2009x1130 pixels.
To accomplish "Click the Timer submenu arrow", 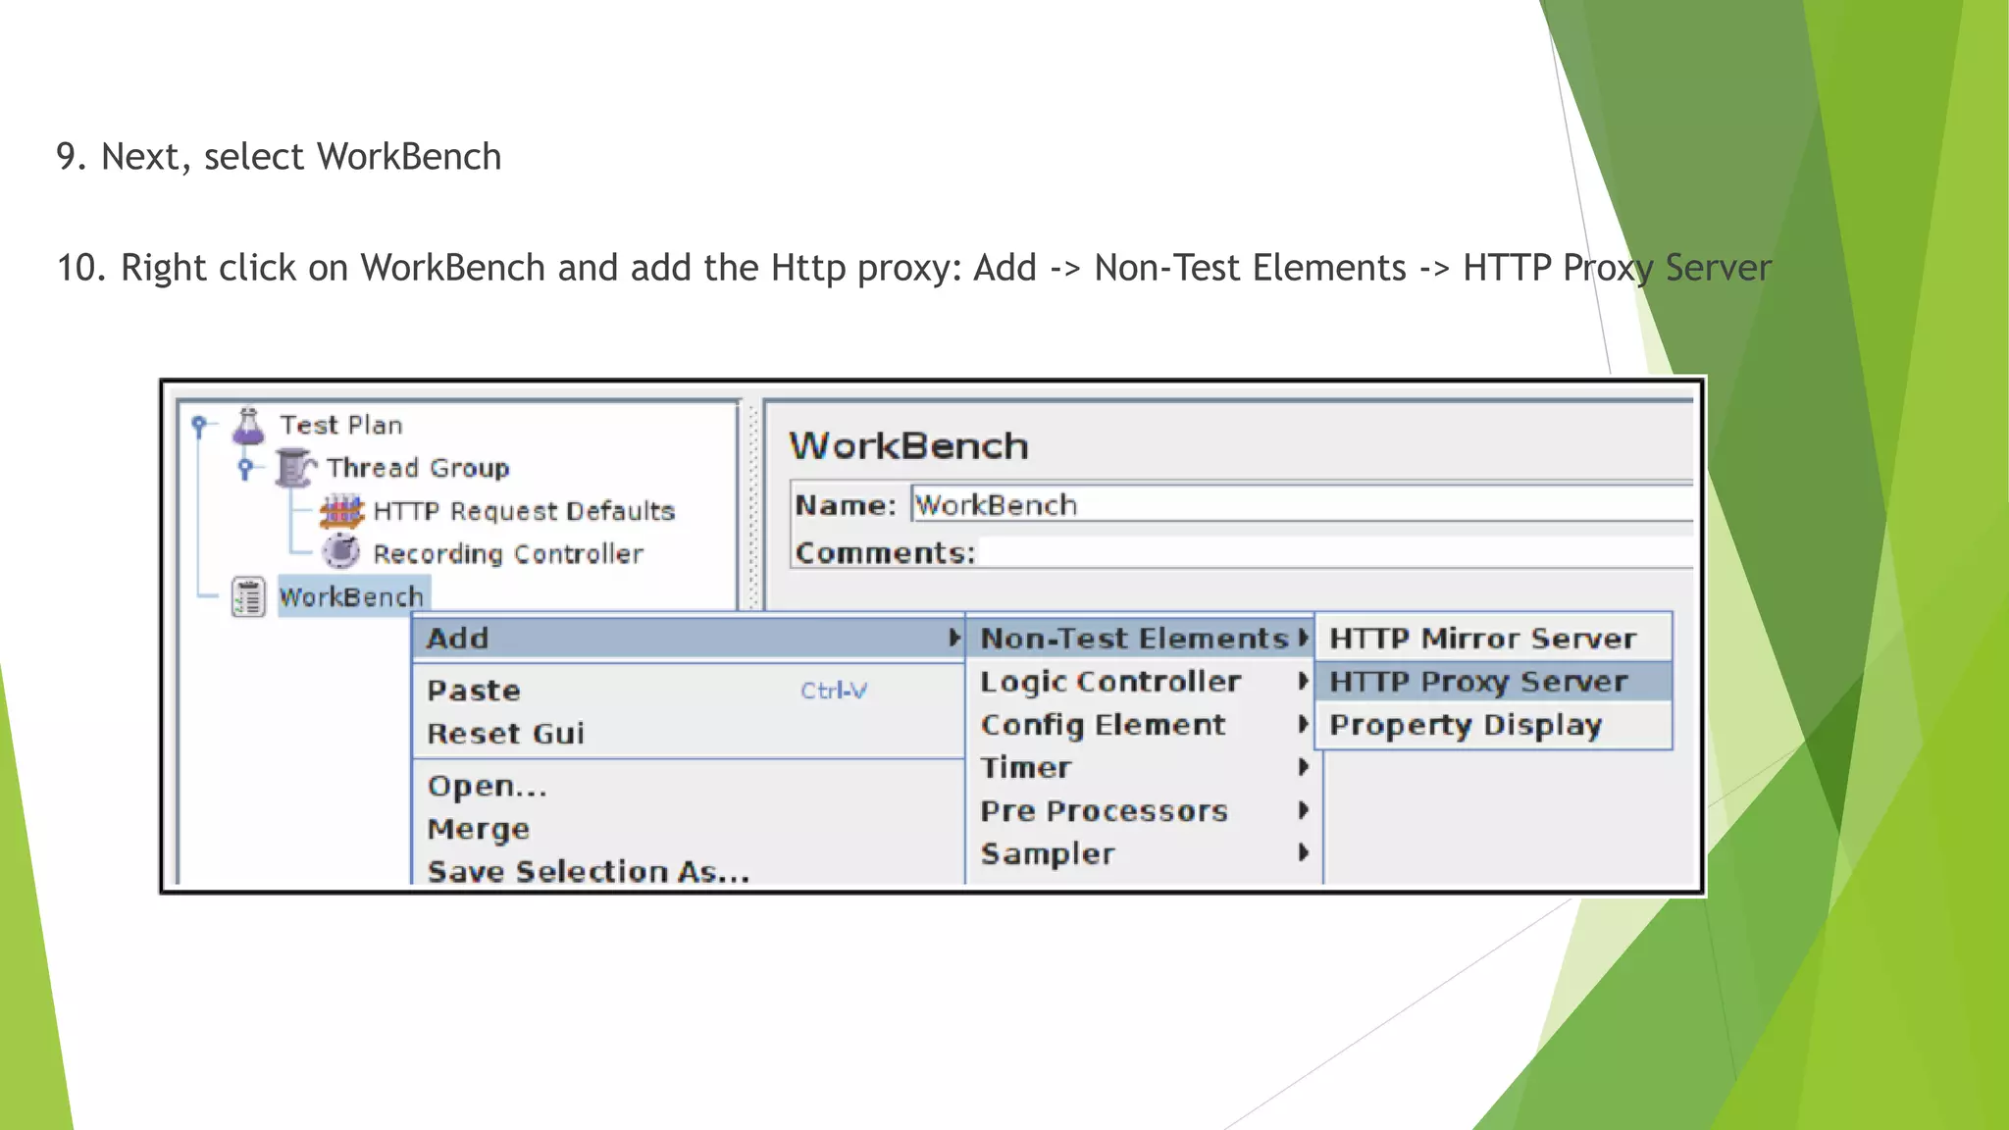I will click(1303, 767).
